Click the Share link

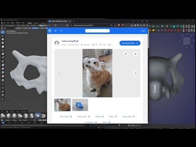[106, 122]
